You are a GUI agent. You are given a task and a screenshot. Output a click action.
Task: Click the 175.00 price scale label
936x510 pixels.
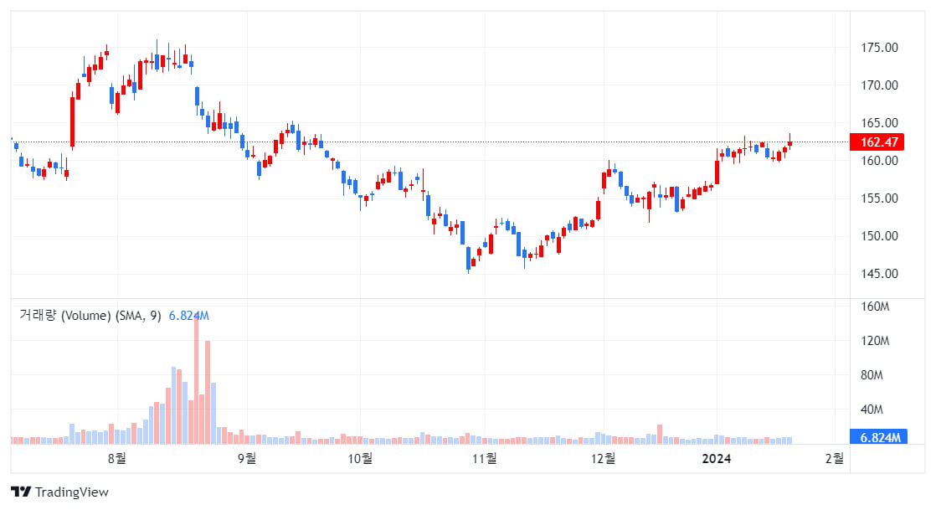879,48
